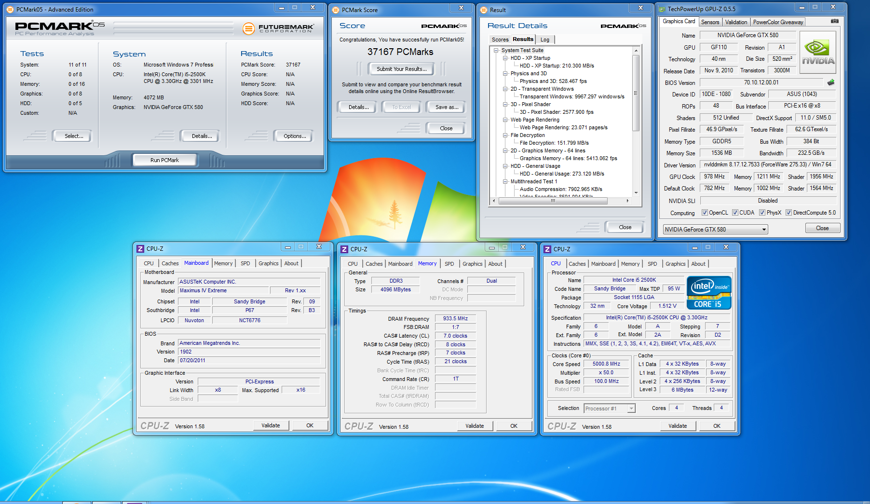Click the Result tree horizontal scrollbar thumb

click(x=553, y=201)
